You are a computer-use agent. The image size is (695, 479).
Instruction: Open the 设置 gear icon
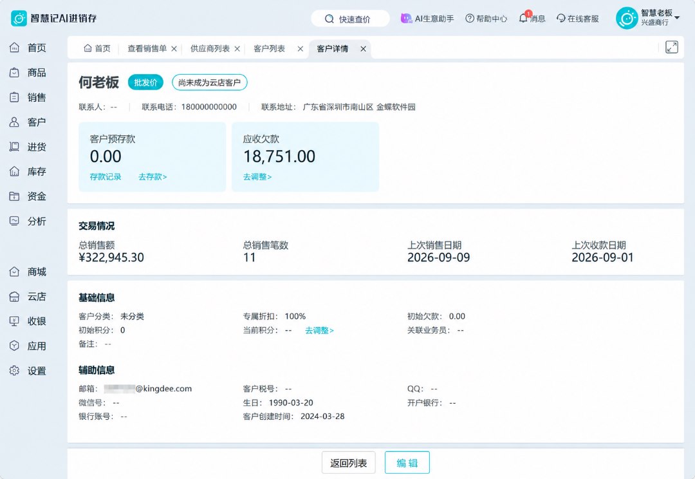tap(15, 371)
